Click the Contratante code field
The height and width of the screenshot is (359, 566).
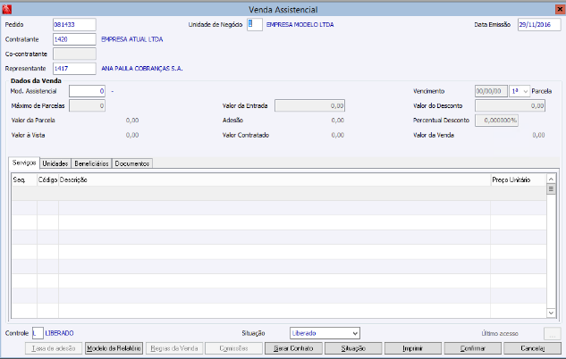coord(74,39)
